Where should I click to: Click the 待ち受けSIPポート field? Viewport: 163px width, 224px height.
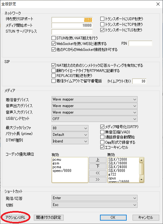[72, 20]
